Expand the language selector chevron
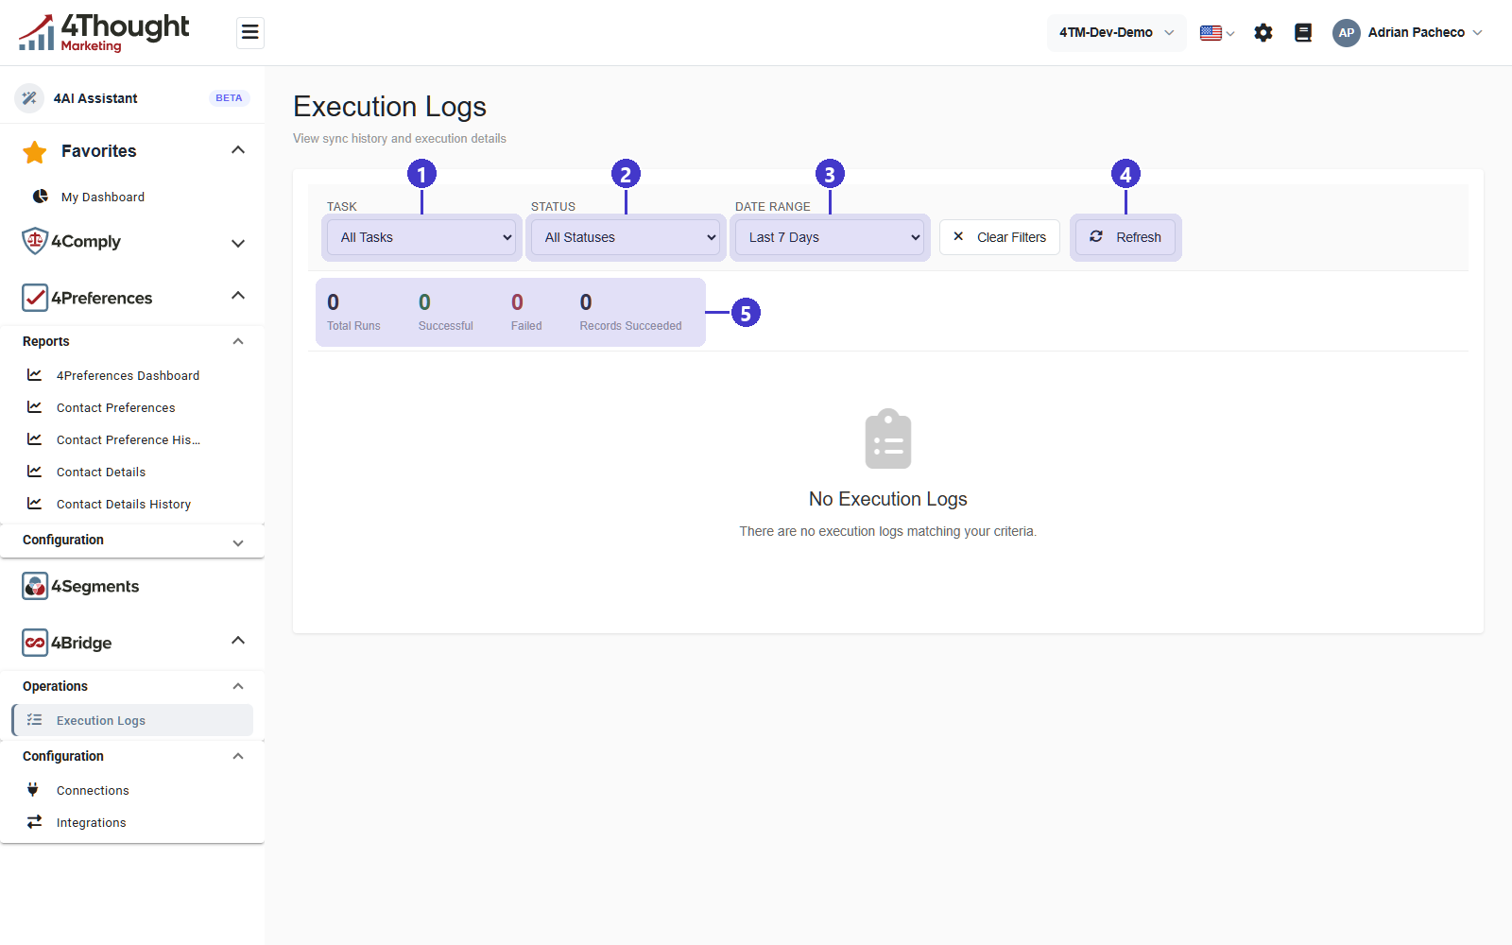The width and height of the screenshot is (1512, 945). point(1230,34)
